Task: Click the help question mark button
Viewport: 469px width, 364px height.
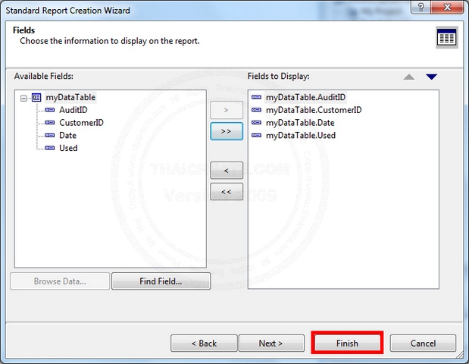Action: (x=421, y=7)
